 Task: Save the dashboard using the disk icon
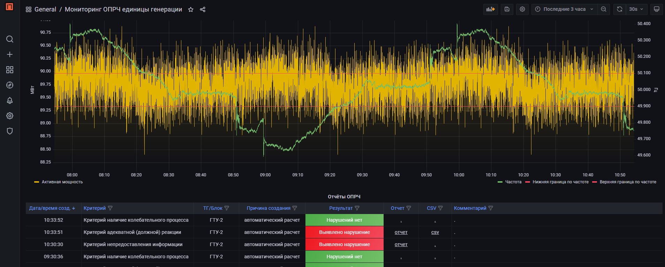coord(507,9)
